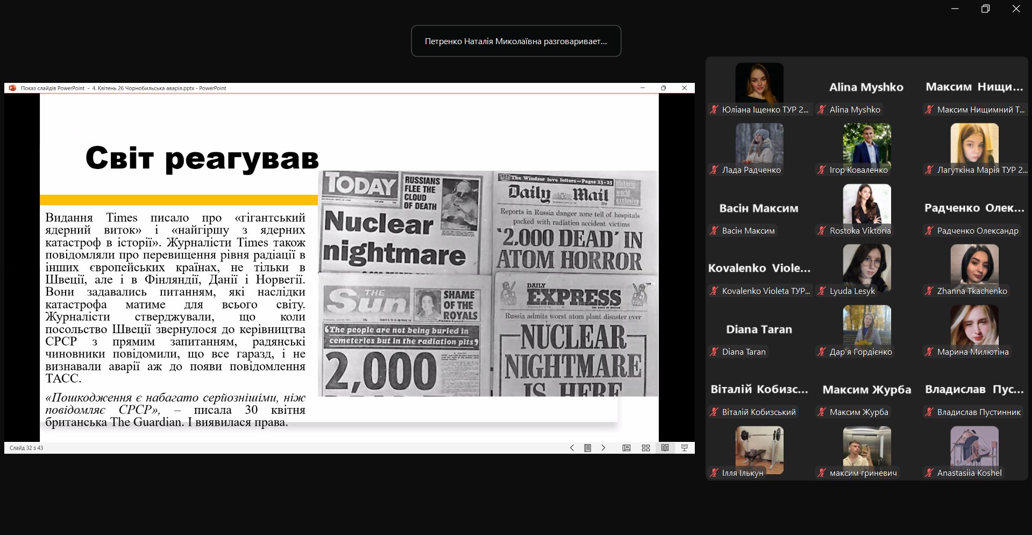Click muted mic icon for Васін Максим
Image resolution: width=1032 pixels, height=535 pixels.
[714, 230]
